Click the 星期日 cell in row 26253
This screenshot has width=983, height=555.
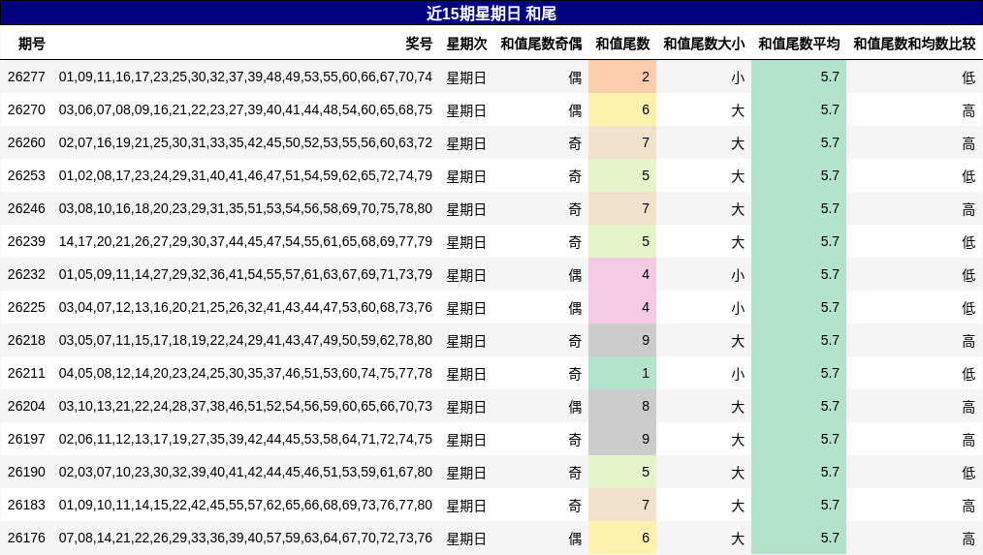click(x=466, y=176)
